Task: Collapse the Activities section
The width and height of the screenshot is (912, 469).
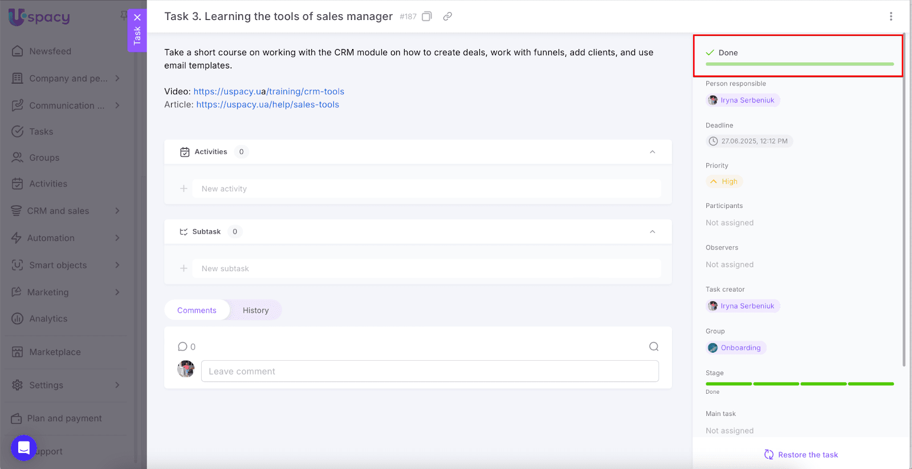Action: (652, 152)
